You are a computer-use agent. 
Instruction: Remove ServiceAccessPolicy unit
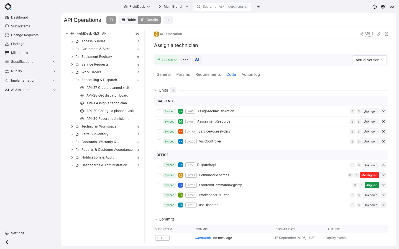pos(383,131)
